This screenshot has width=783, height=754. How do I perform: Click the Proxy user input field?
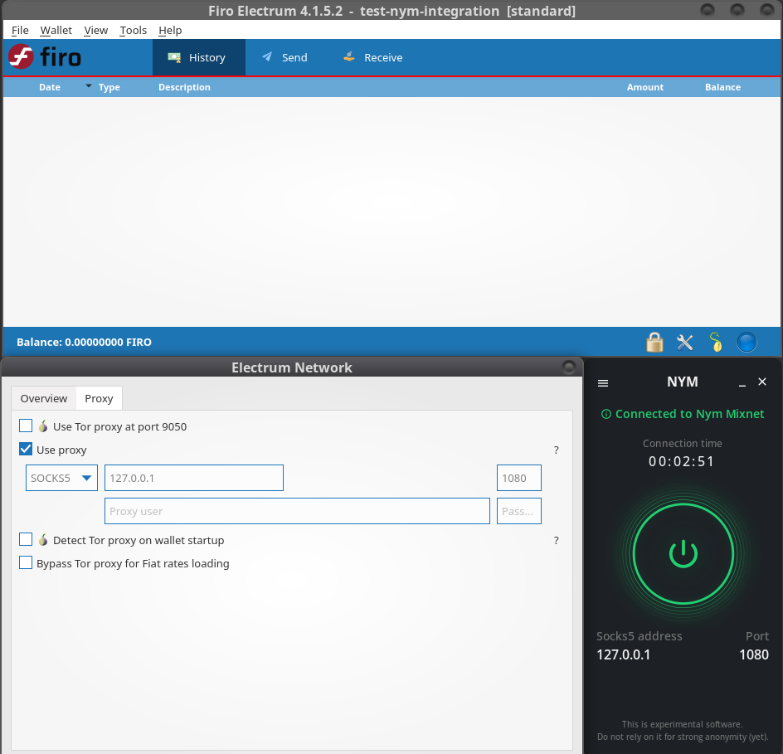(x=297, y=511)
